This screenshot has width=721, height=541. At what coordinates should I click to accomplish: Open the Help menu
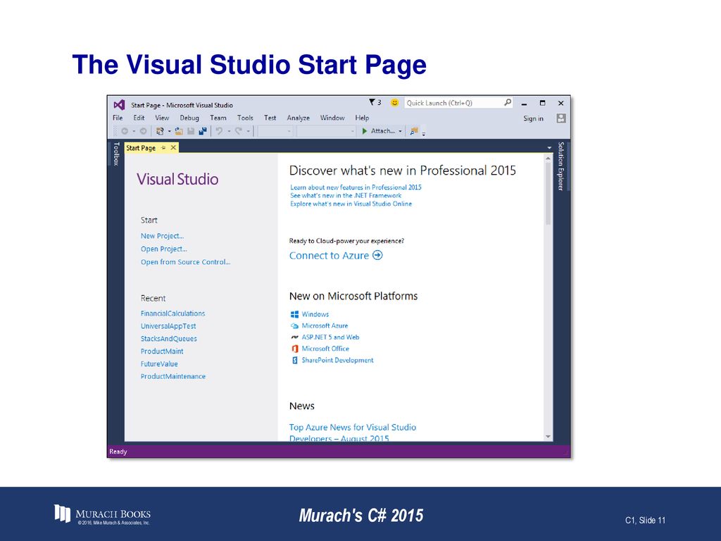click(x=362, y=118)
